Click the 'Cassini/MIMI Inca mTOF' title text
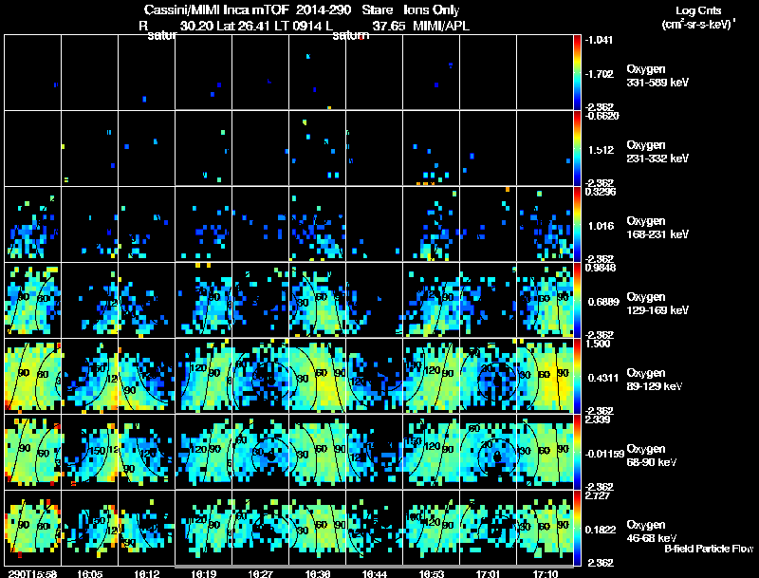Viewport: 759px width, 578px height. (216, 10)
